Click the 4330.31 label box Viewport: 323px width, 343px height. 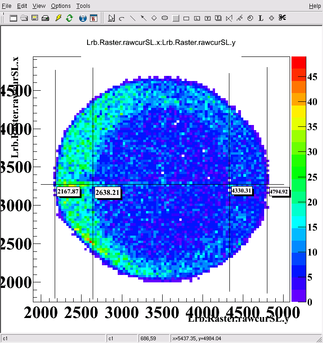click(241, 191)
